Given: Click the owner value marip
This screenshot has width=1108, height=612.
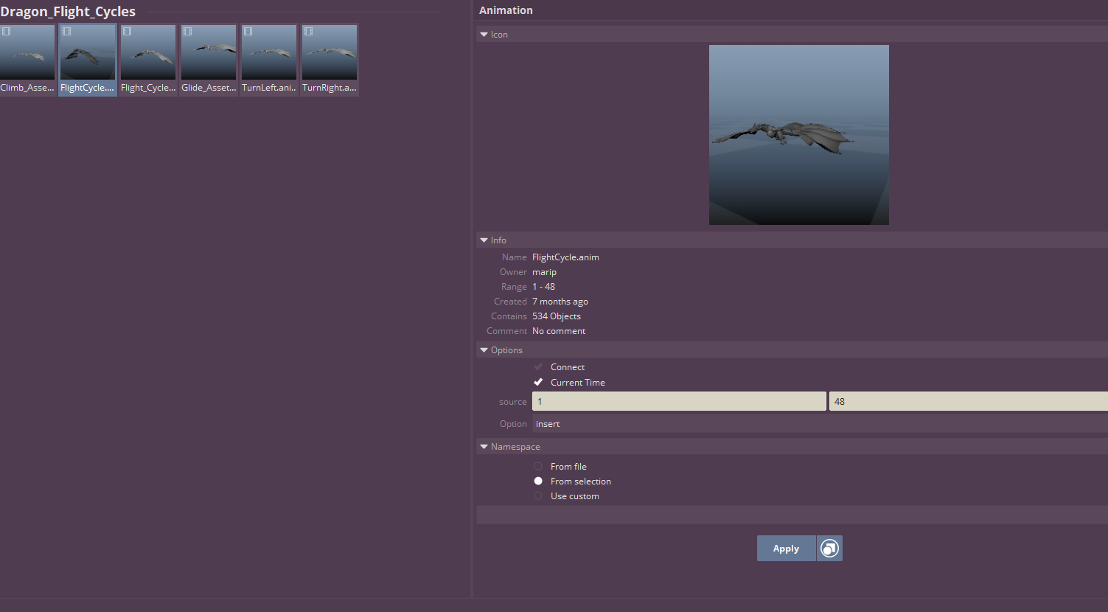Looking at the screenshot, I should tap(544, 272).
